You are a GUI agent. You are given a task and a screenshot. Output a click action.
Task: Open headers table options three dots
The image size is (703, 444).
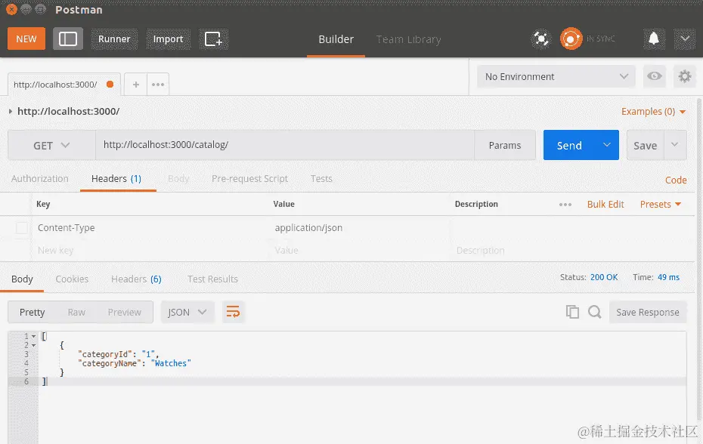pos(565,205)
